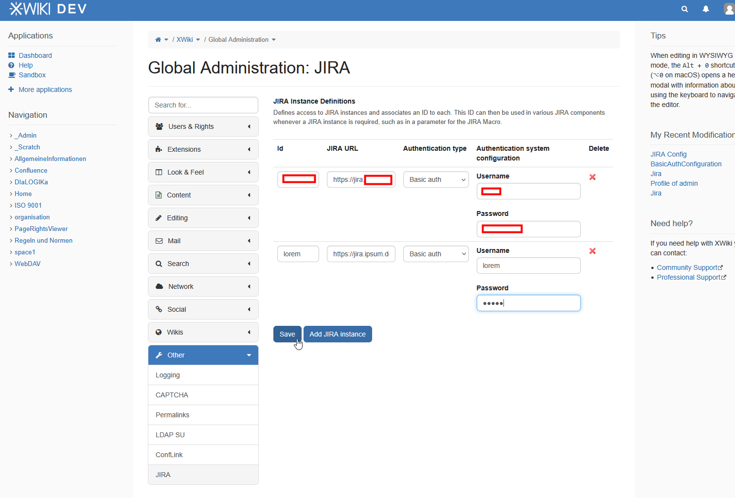Click the home icon in breadcrumb
This screenshot has height=498, width=735.
[158, 40]
